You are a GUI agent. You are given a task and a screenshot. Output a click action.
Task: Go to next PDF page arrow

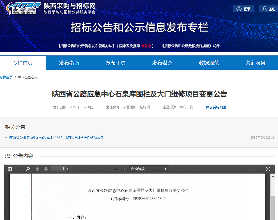pos(46,169)
